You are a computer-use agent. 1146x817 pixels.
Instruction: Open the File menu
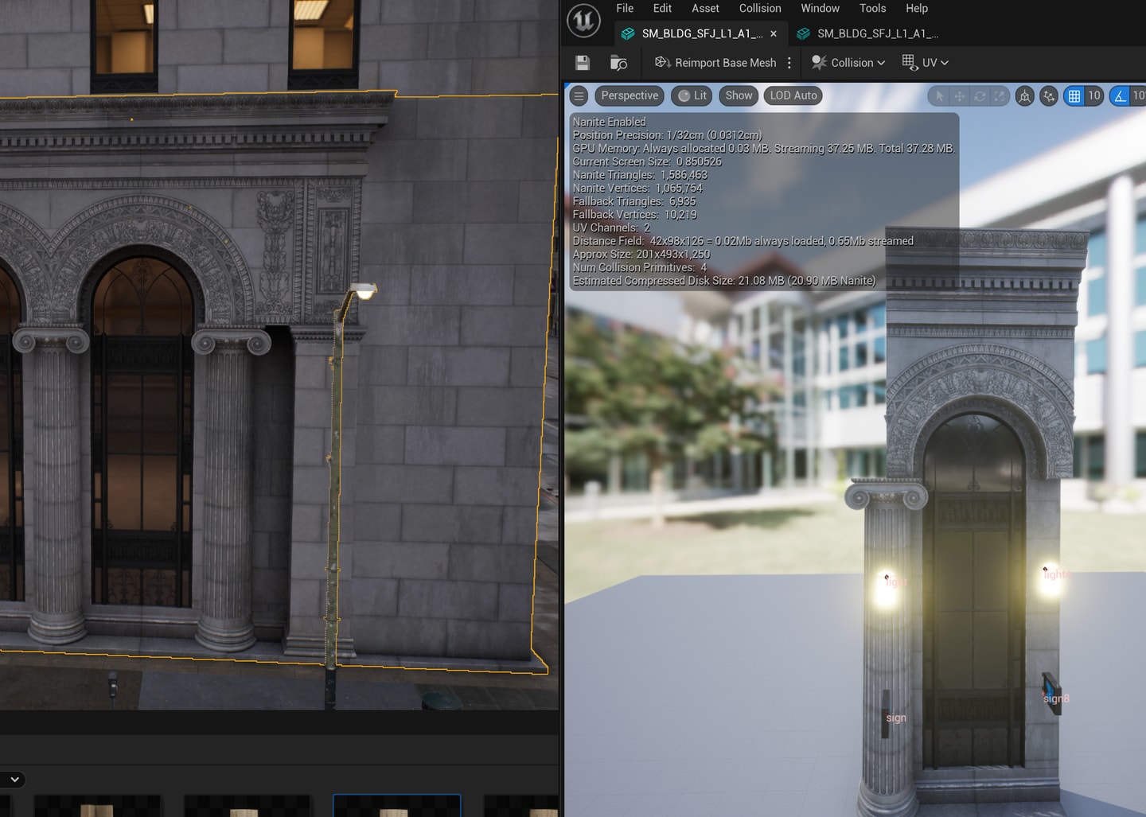625,8
